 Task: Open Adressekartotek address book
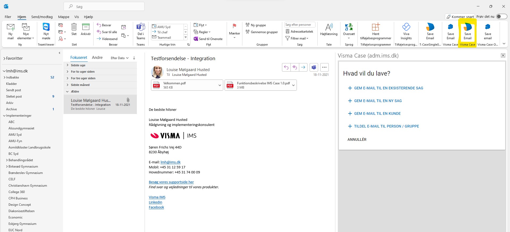click(299, 32)
